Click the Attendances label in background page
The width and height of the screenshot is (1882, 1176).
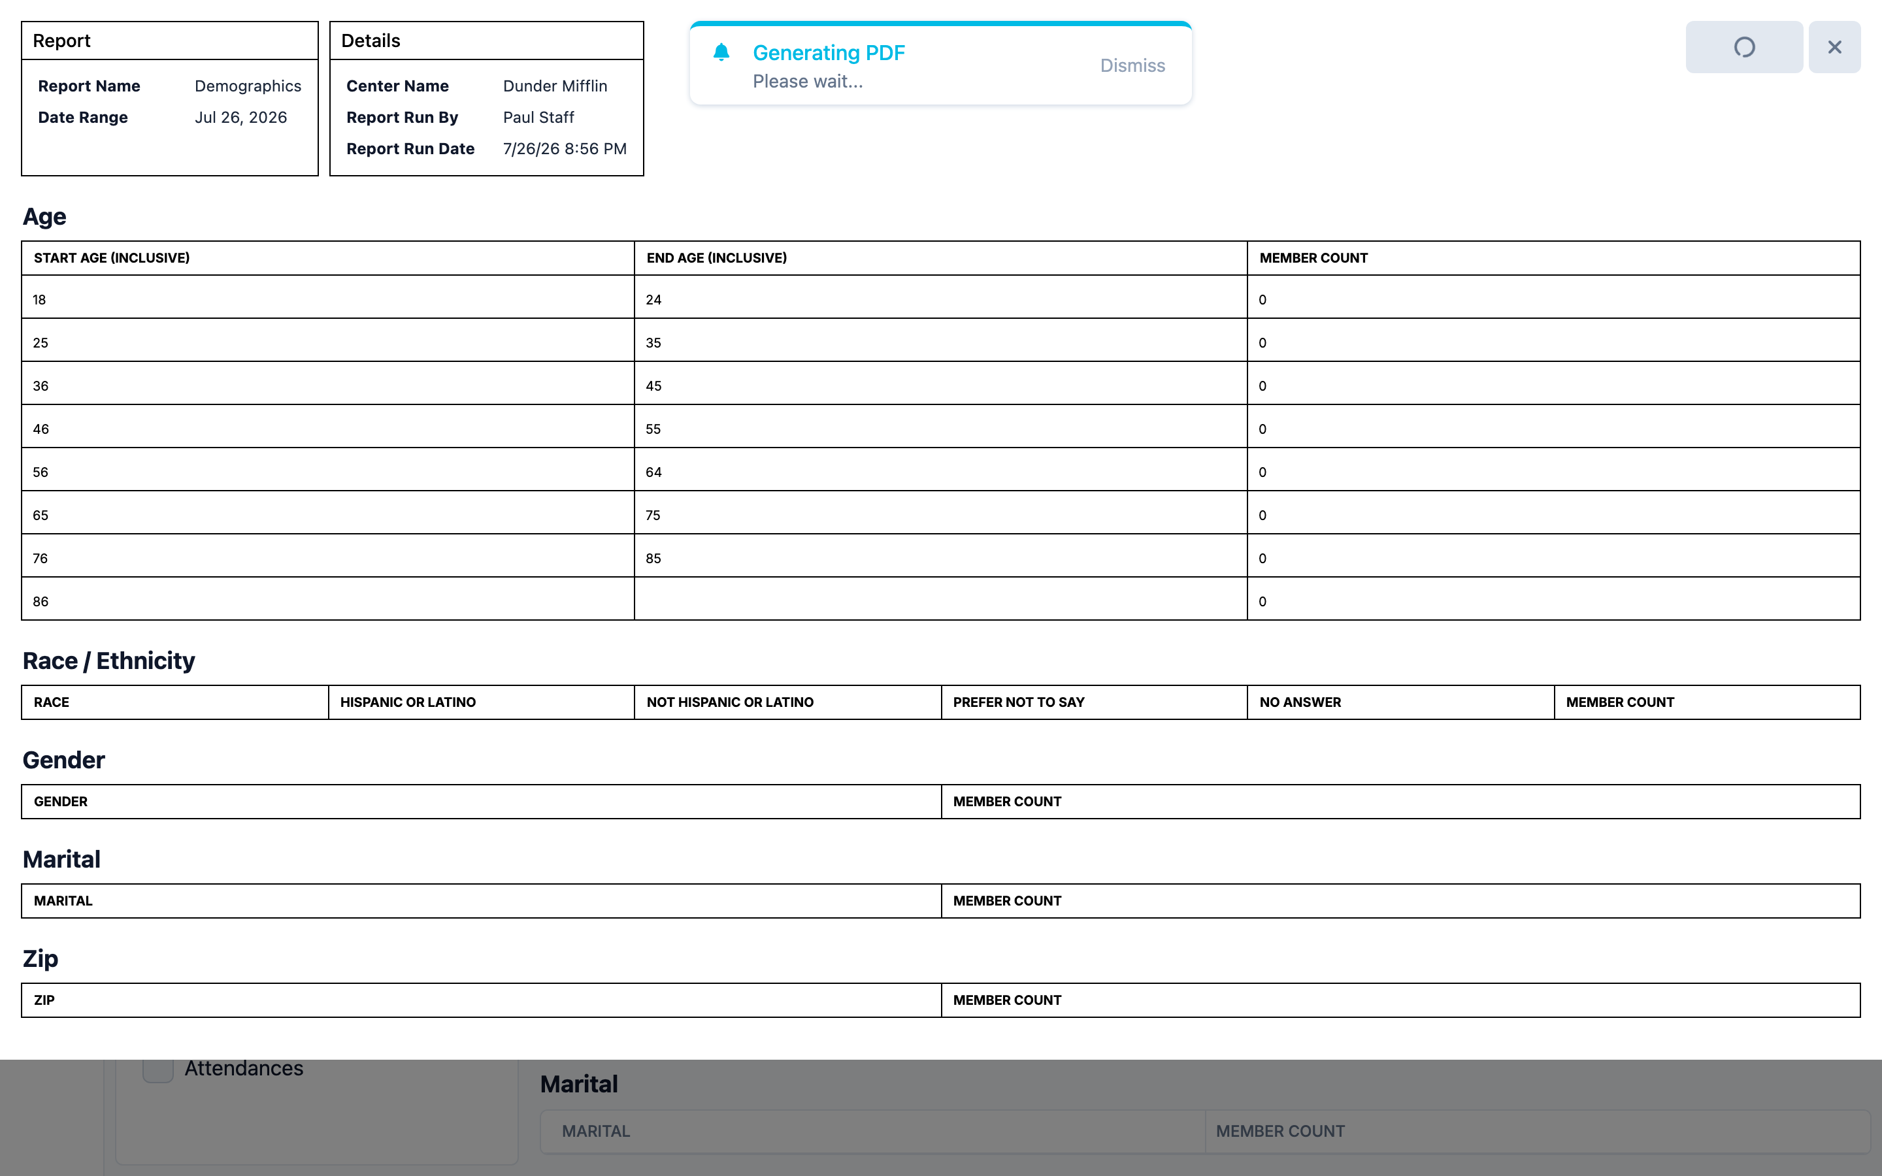[x=243, y=1069]
